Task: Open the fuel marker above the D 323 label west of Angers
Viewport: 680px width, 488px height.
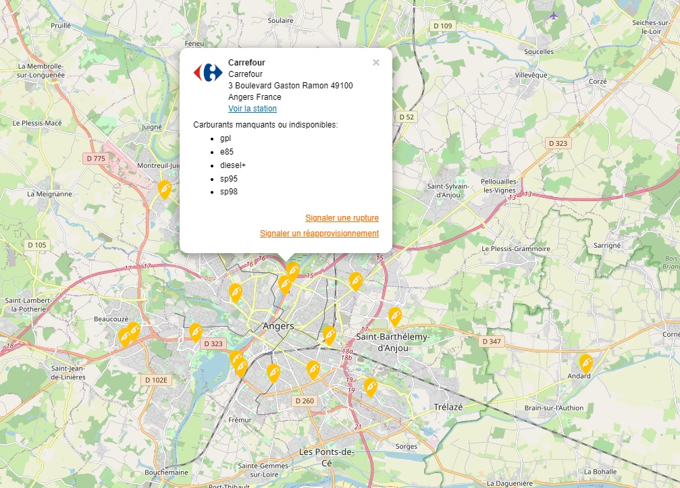Action: pyautogui.click(x=195, y=331)
